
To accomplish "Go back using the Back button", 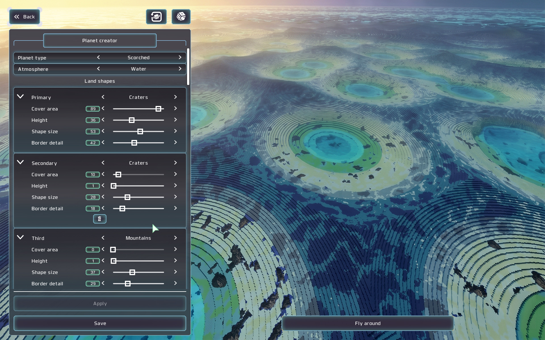I will [x=24, y=17].
